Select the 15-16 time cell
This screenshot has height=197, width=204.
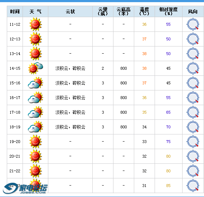coord(15,83)
